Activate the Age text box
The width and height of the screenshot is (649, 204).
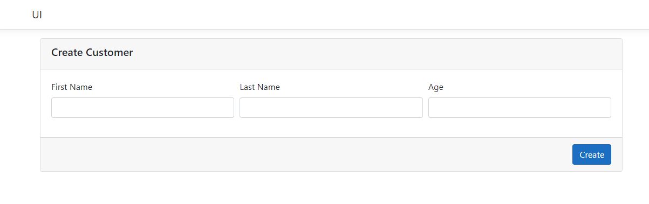[520, 108]
